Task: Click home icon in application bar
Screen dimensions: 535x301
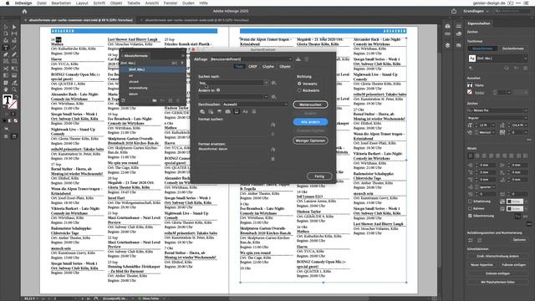Action: coord(24,11)
